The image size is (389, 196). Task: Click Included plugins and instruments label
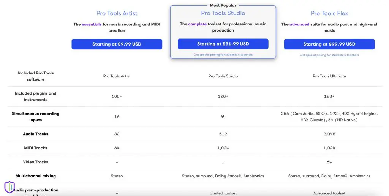tap(35, 96)
